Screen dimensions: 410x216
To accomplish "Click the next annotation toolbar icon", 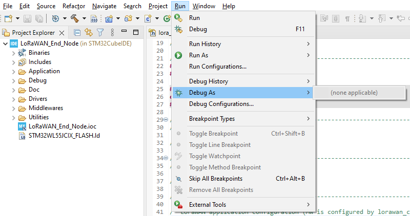I will pos(362,18).
